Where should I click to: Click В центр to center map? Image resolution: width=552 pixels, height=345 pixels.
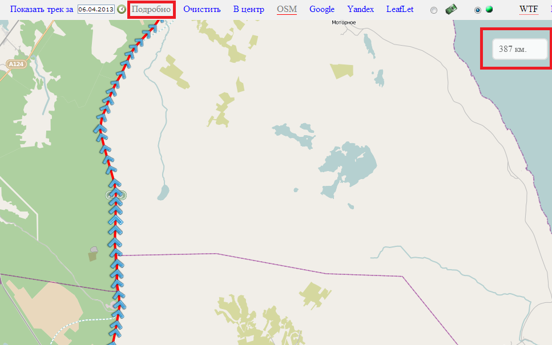click(248, 9)
